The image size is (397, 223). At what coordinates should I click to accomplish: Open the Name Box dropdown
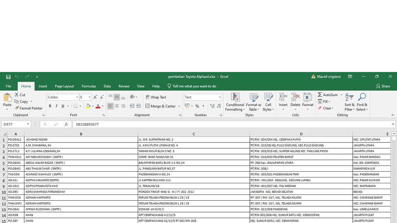[28, 124]
